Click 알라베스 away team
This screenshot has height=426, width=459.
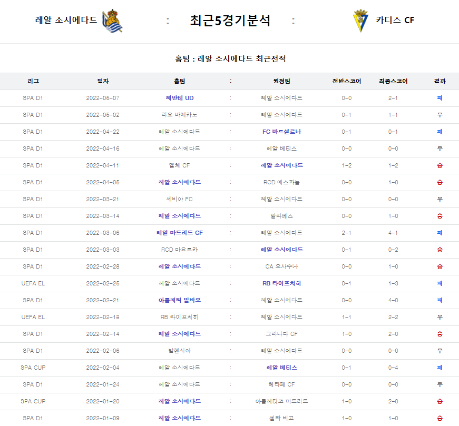[281, 216]
